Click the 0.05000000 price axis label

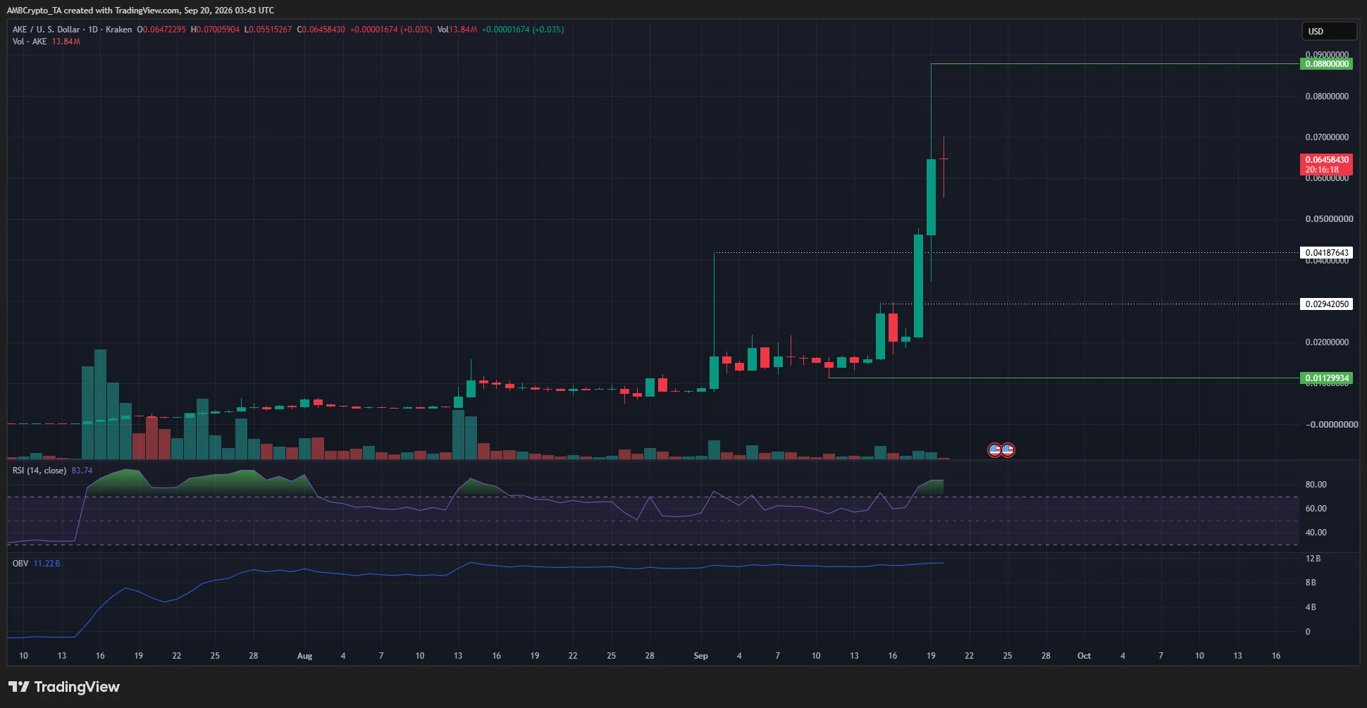pos(1329,219)
